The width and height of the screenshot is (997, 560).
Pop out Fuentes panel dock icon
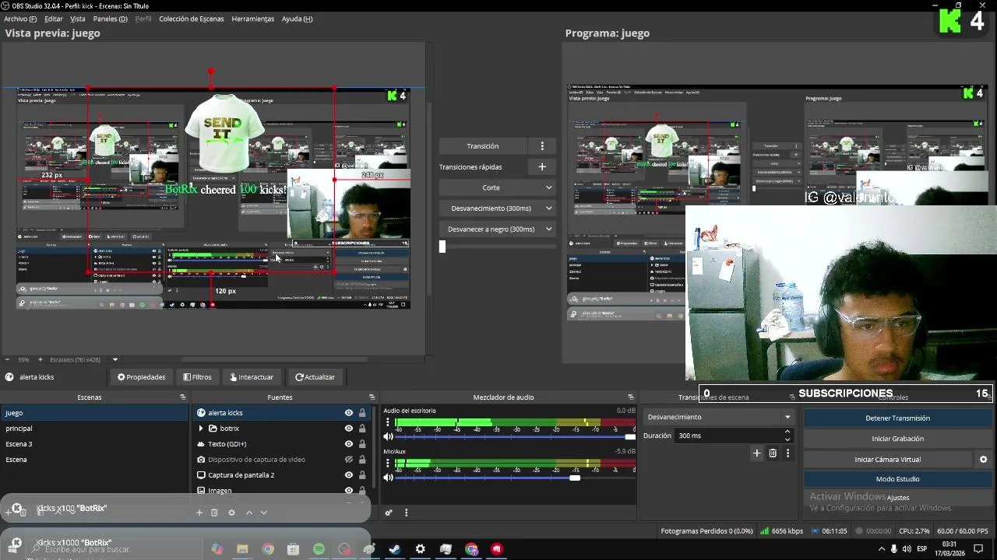click(x=372, y=397)
